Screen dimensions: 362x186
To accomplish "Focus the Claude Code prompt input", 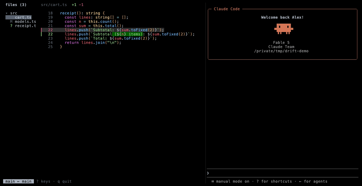I will coord(283,173).
